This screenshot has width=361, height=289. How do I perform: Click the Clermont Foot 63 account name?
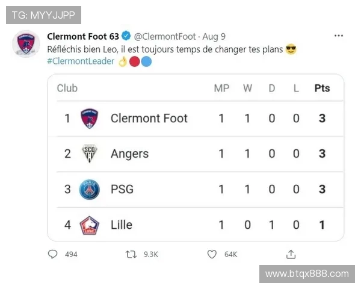[x=83, y=37]
